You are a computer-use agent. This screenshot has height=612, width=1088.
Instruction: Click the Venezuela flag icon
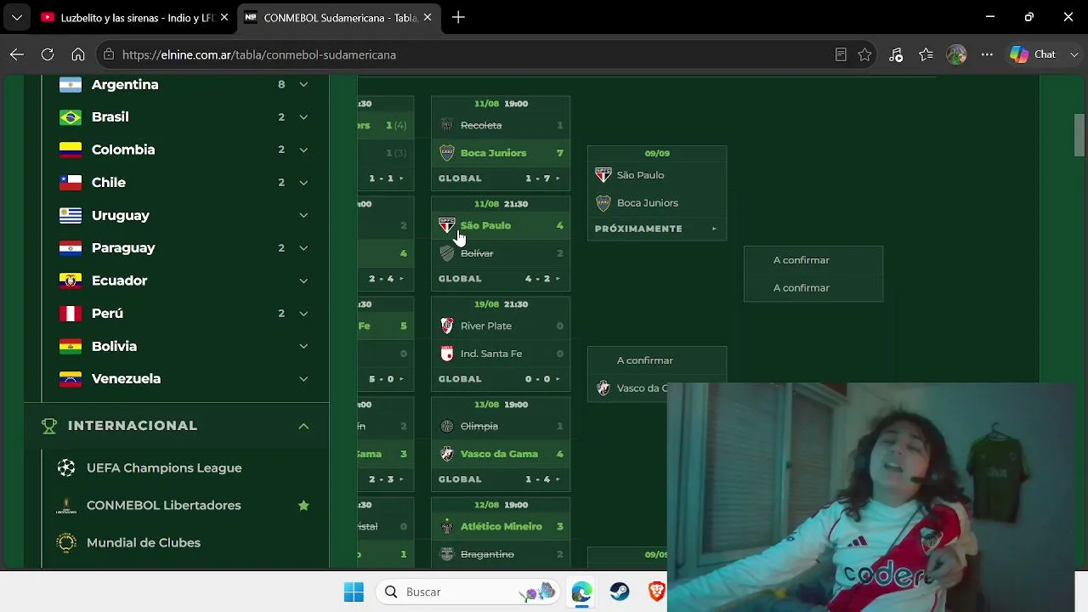(x=71, y=379)
